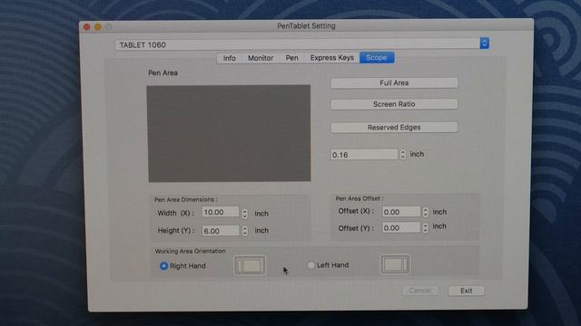Switch to the Monitor tab

point(261,58)
